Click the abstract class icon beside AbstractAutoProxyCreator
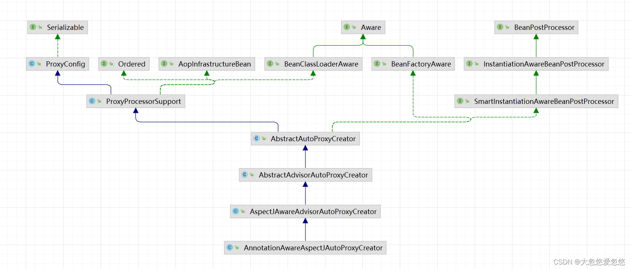 [x=257, y=138]
